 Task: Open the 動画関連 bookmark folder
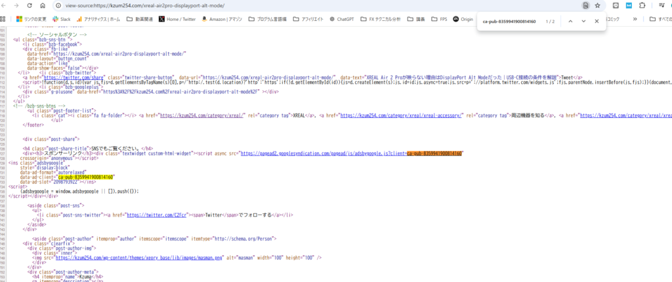pos(139,19)
